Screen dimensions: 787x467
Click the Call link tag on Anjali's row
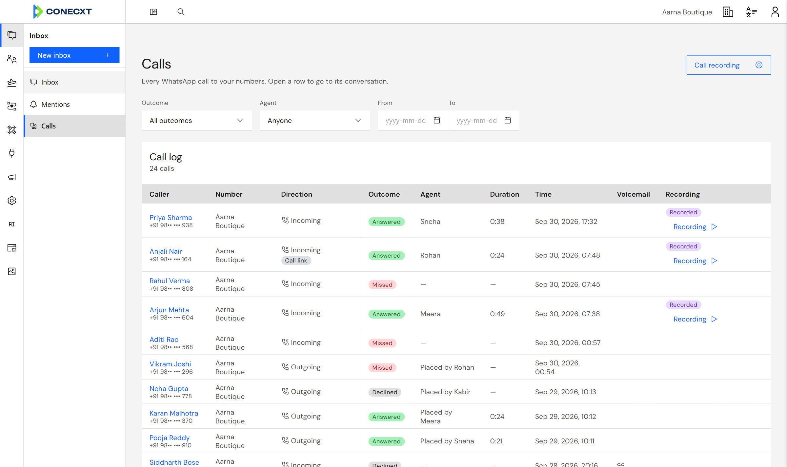point(296,261)
